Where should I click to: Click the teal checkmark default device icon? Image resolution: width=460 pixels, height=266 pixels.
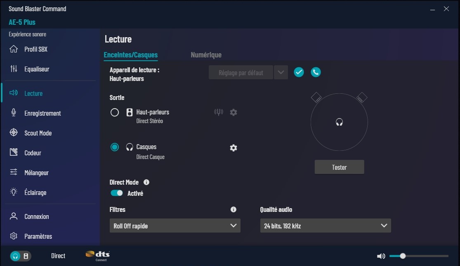pos(299,72)
